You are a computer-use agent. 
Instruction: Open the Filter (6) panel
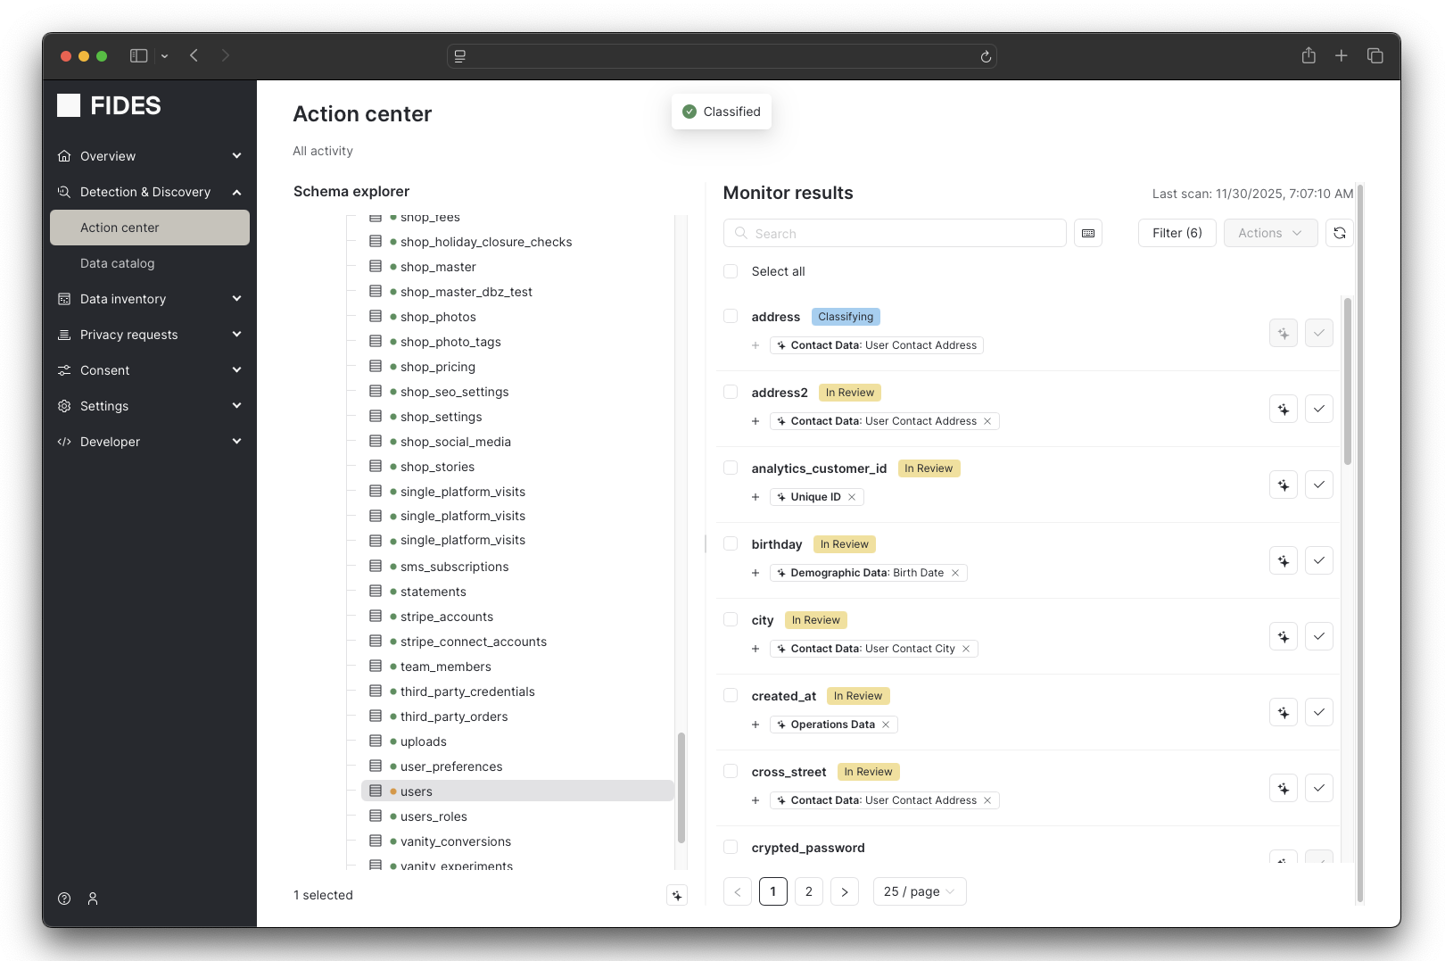(x=1177, y=233)
